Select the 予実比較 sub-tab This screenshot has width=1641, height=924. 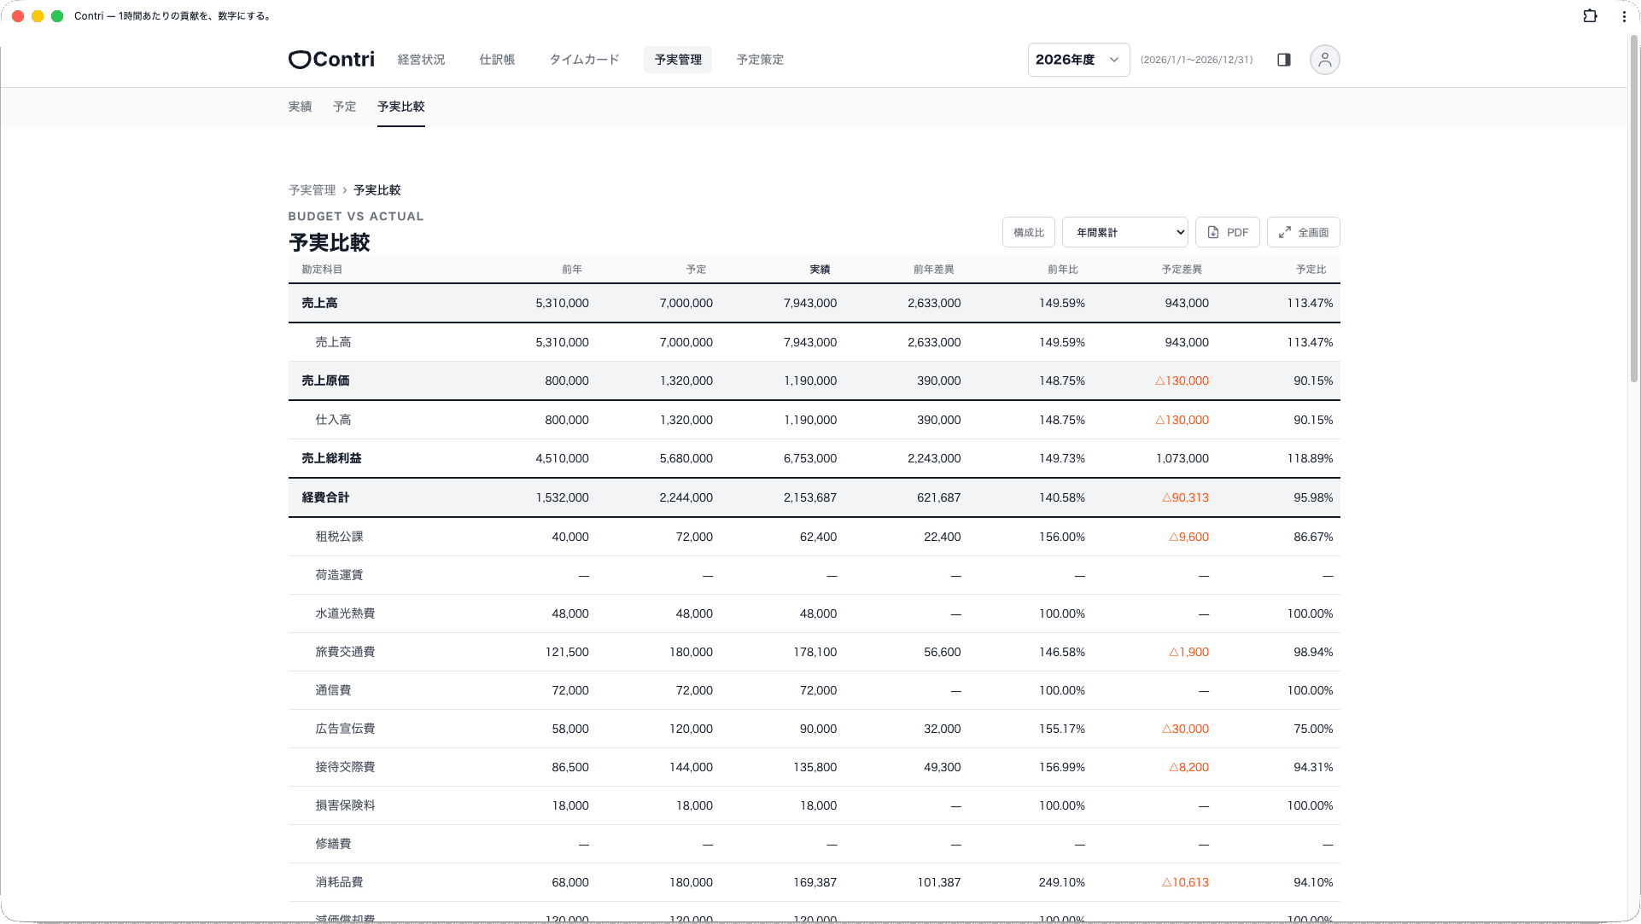tap(400, 107)
